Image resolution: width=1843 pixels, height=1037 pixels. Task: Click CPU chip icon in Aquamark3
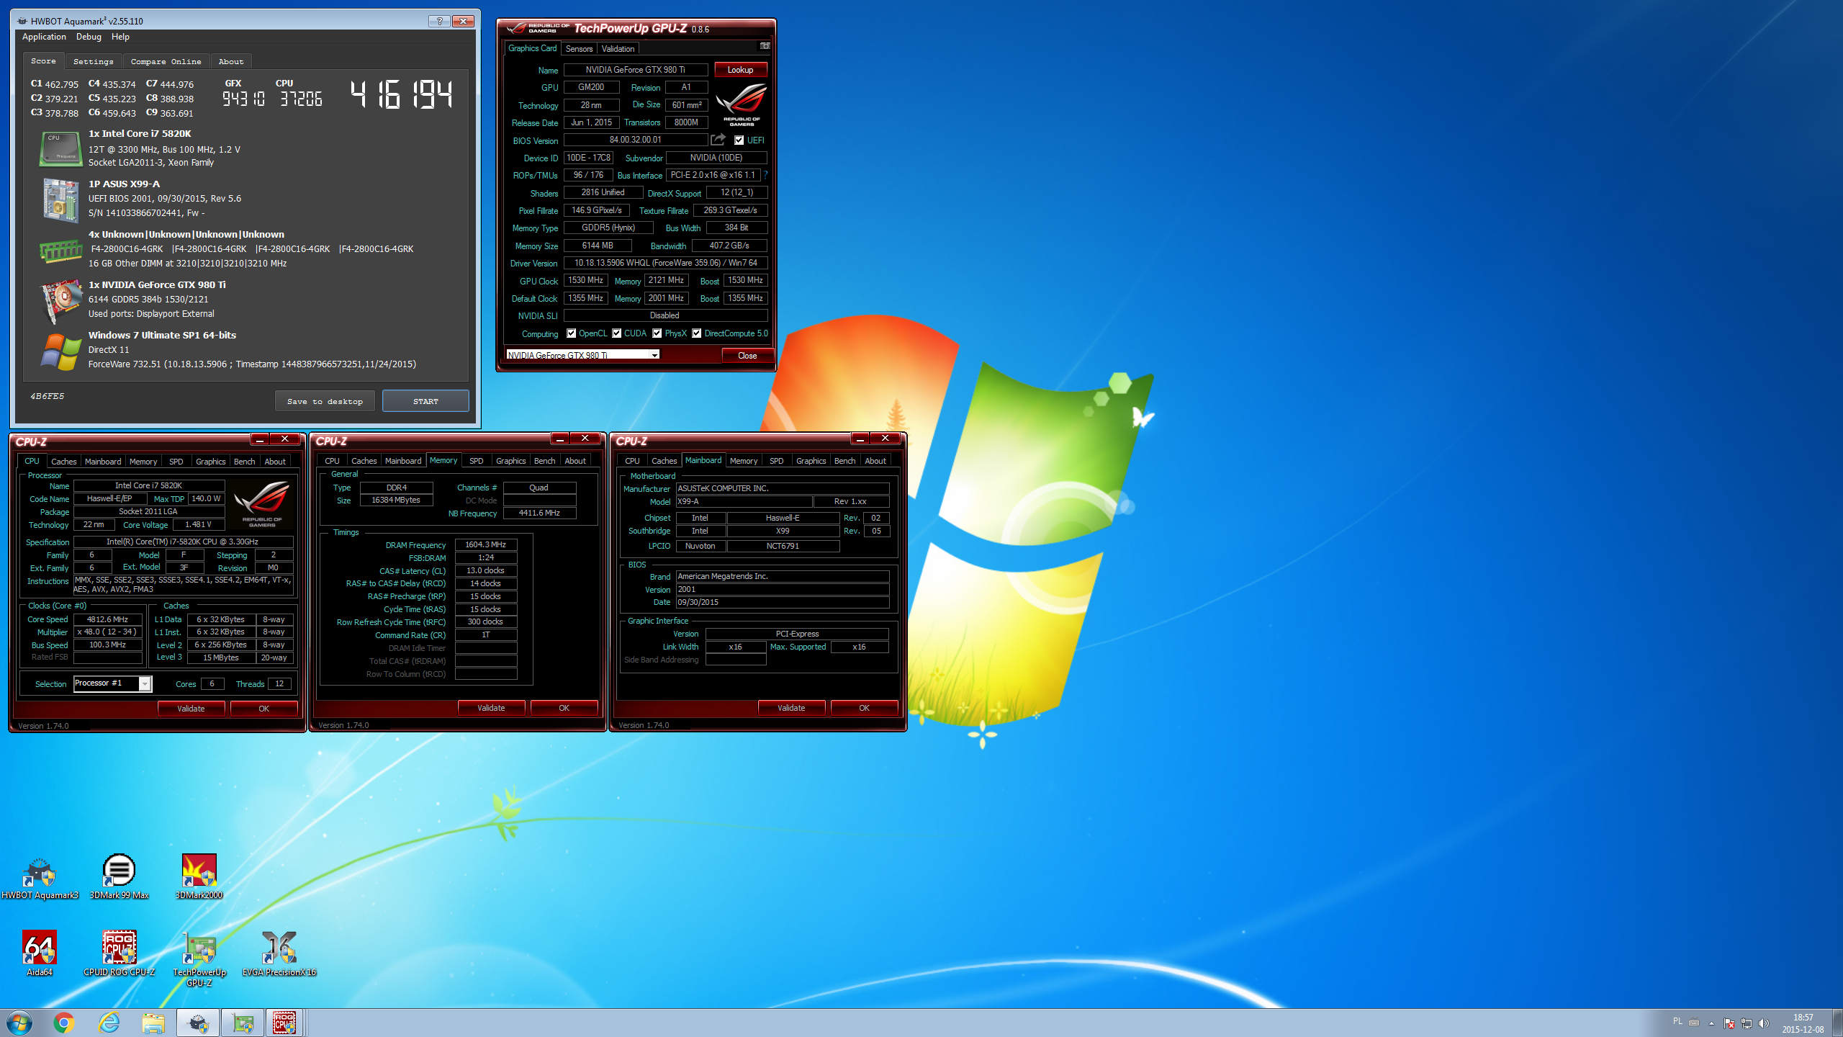(x=60, y=149)
